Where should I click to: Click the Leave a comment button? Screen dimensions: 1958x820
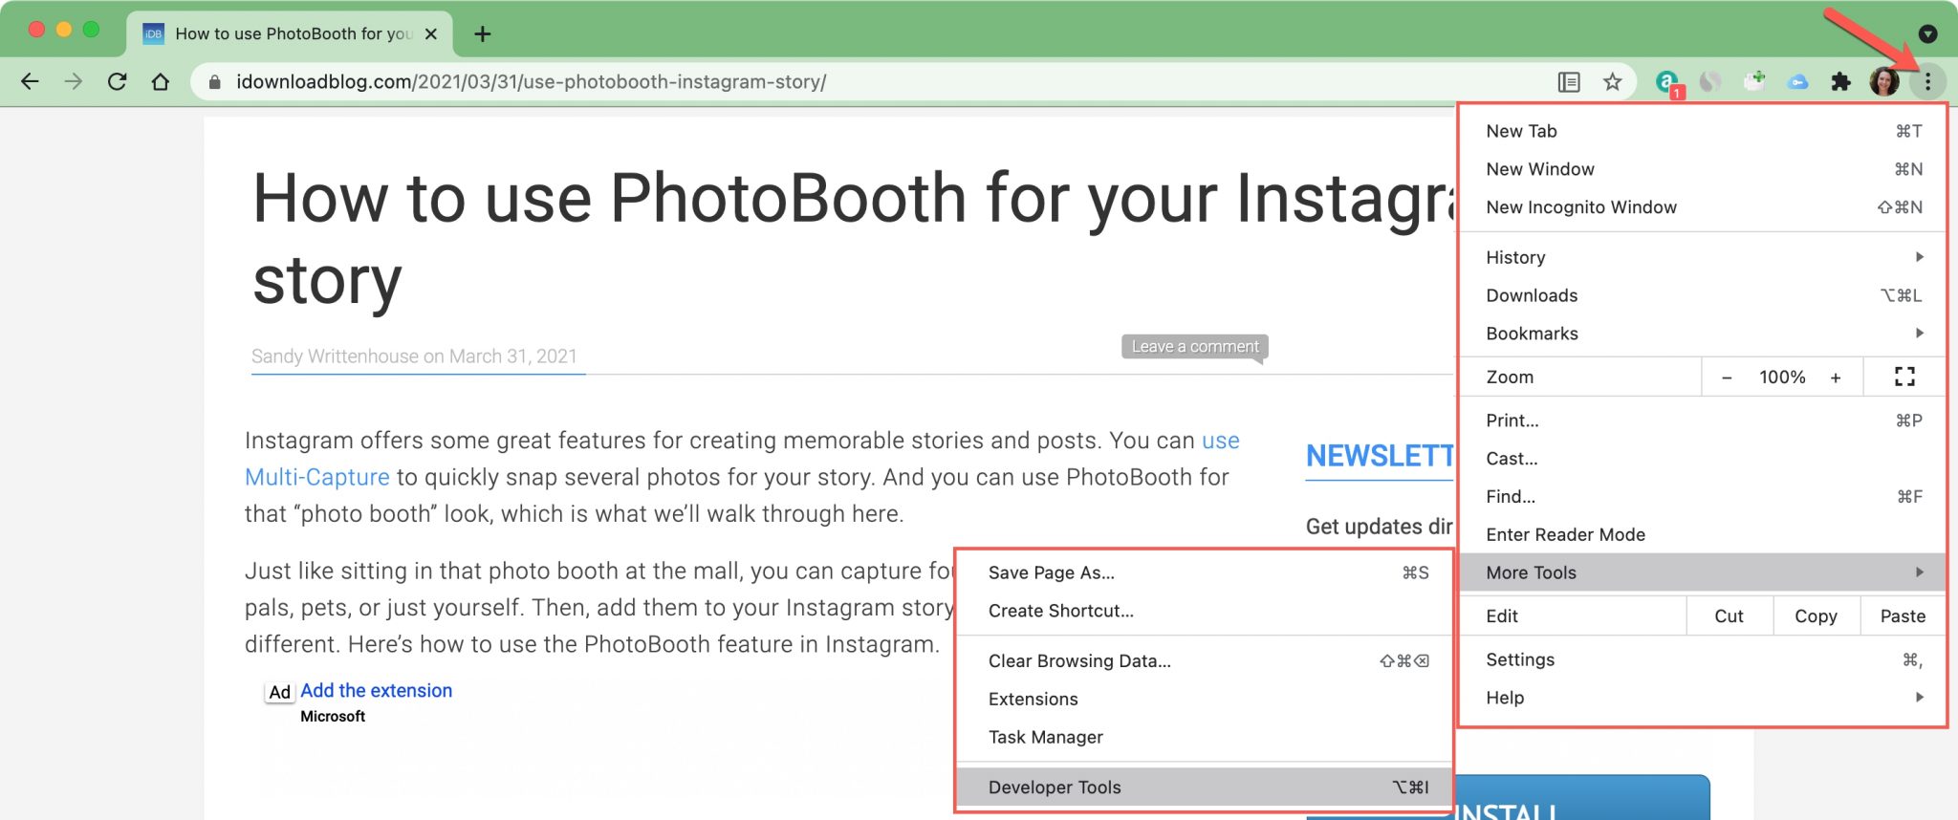(x=1195, y=346)
